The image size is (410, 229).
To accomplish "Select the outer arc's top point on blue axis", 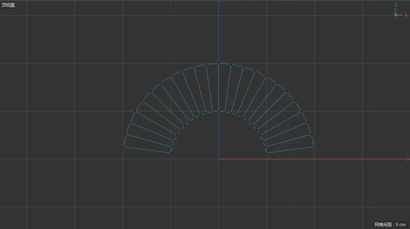I will click(x=219, y=64).
